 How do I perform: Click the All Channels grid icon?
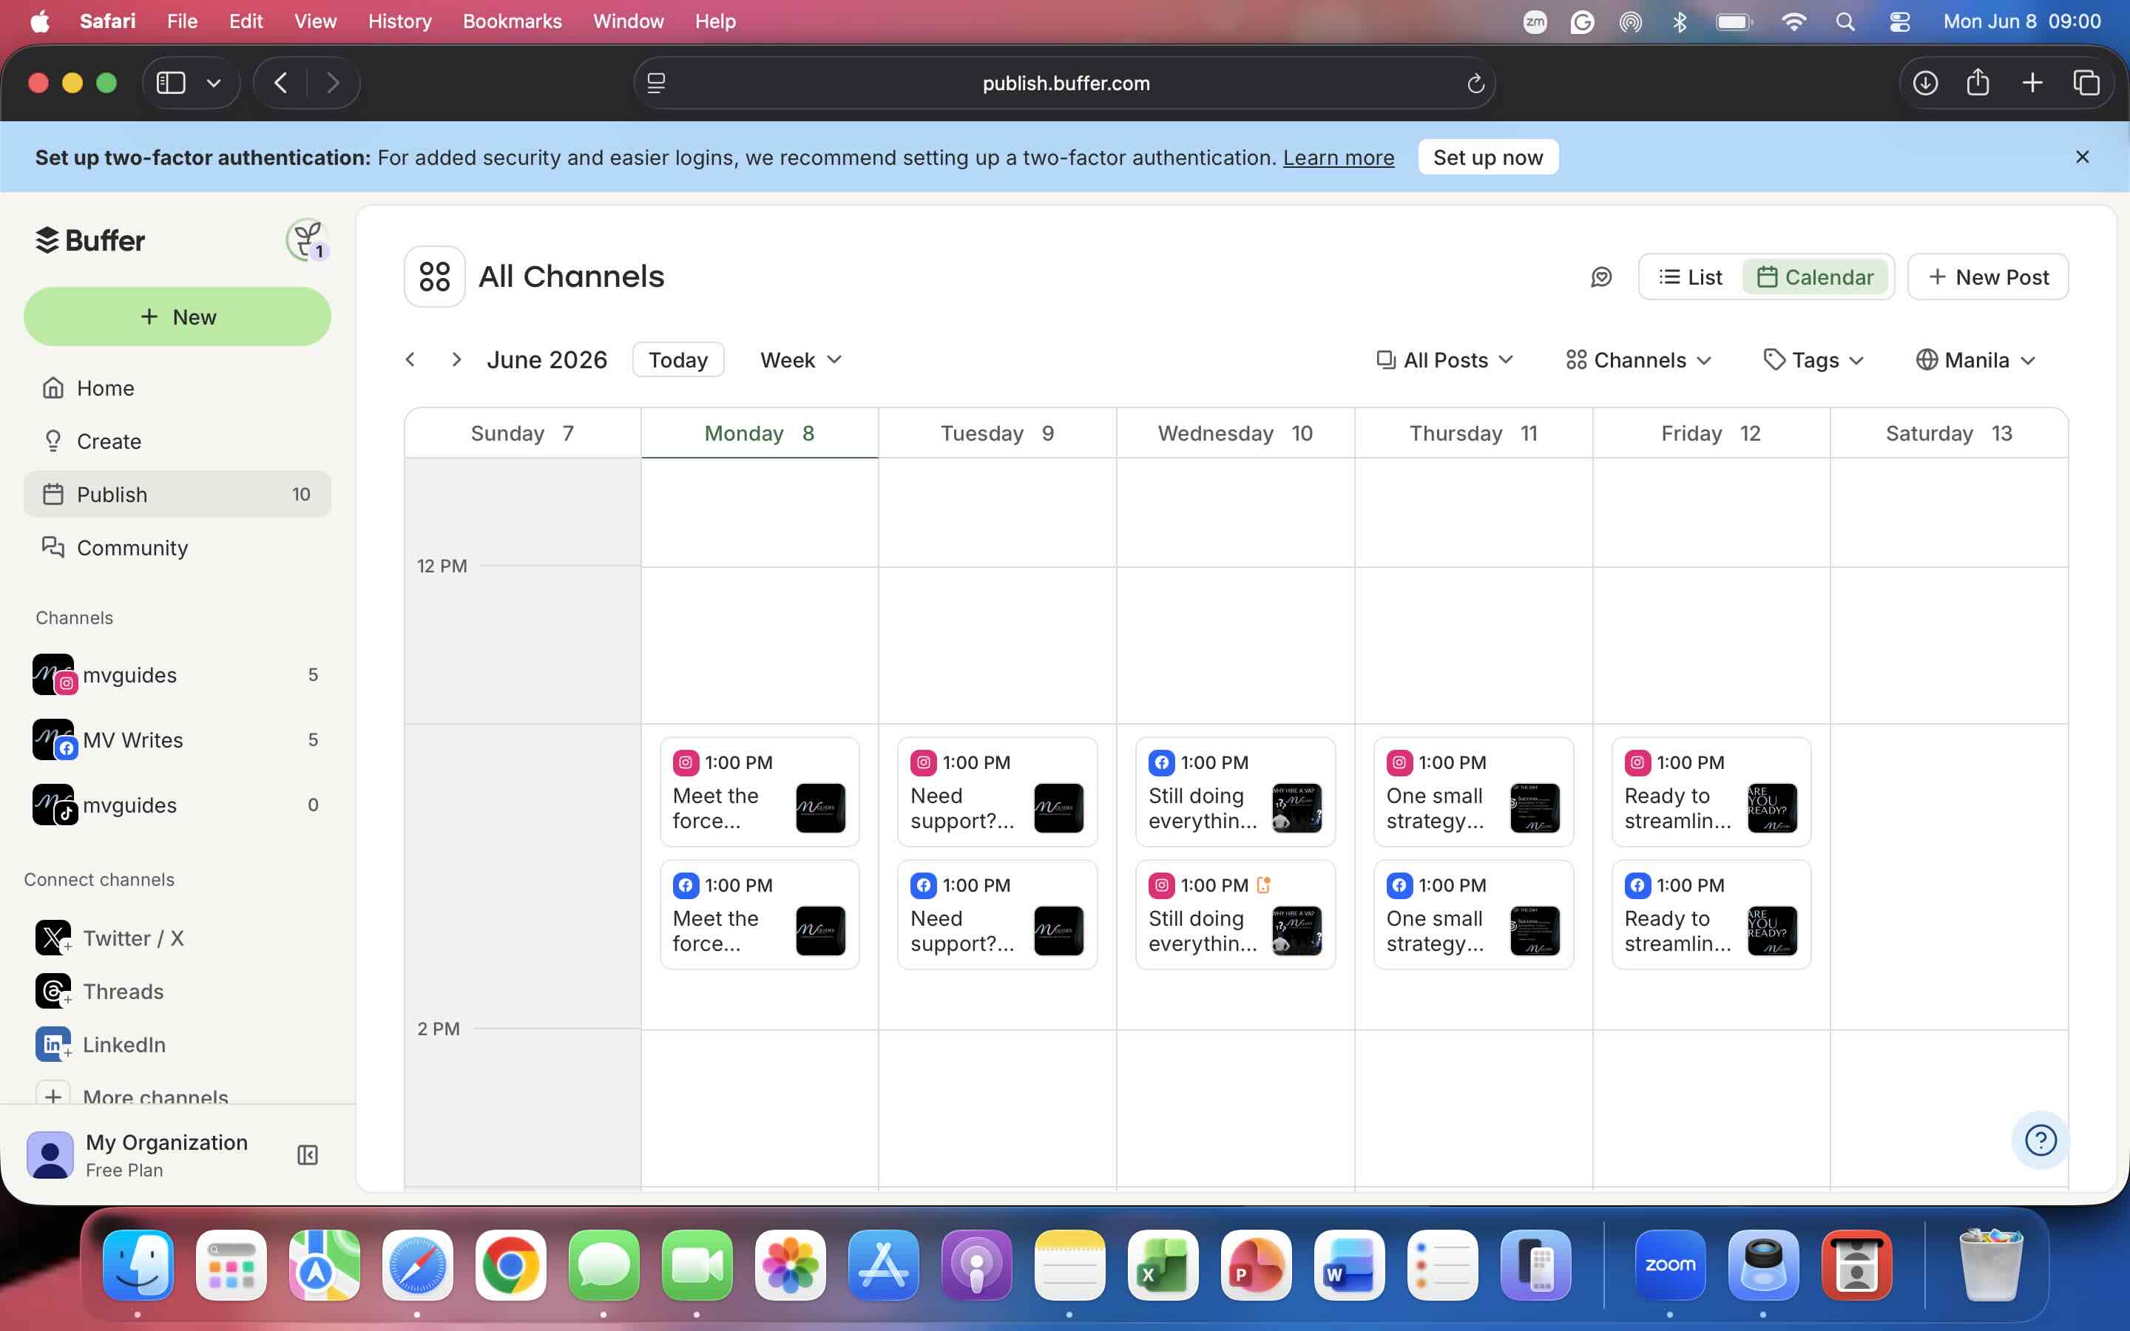click(435, 277)
